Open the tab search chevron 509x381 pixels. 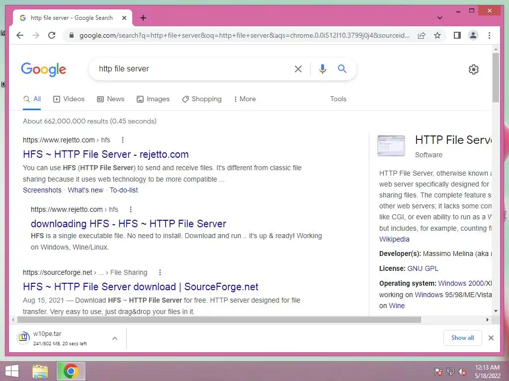click(440, 18)
